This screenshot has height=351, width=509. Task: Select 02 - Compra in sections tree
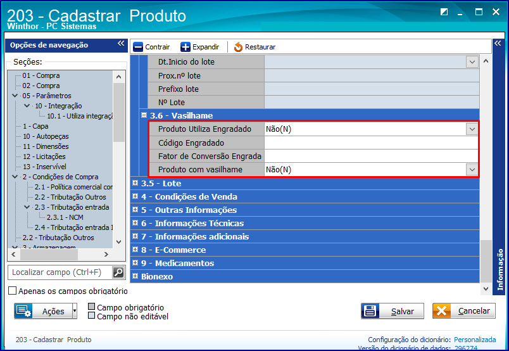[x=41, y=86]
